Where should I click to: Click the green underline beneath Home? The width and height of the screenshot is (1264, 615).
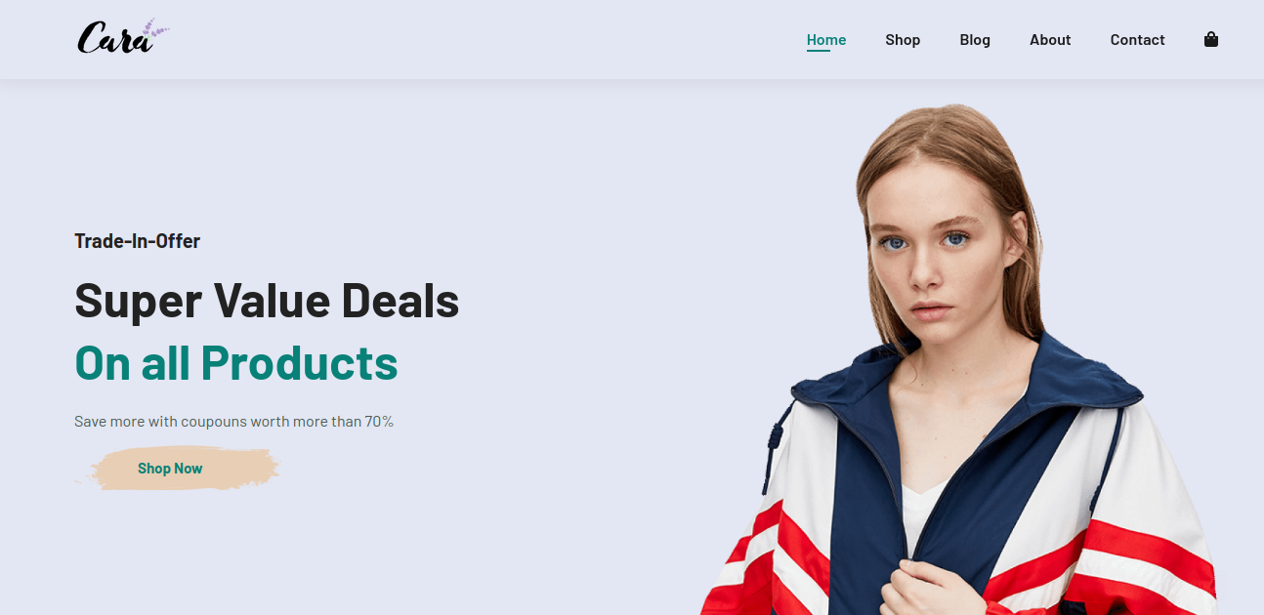819,51
